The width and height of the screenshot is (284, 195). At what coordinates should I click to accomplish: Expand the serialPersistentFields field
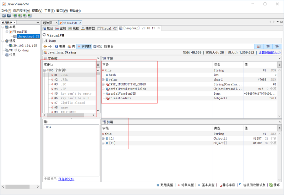(103, 89)
